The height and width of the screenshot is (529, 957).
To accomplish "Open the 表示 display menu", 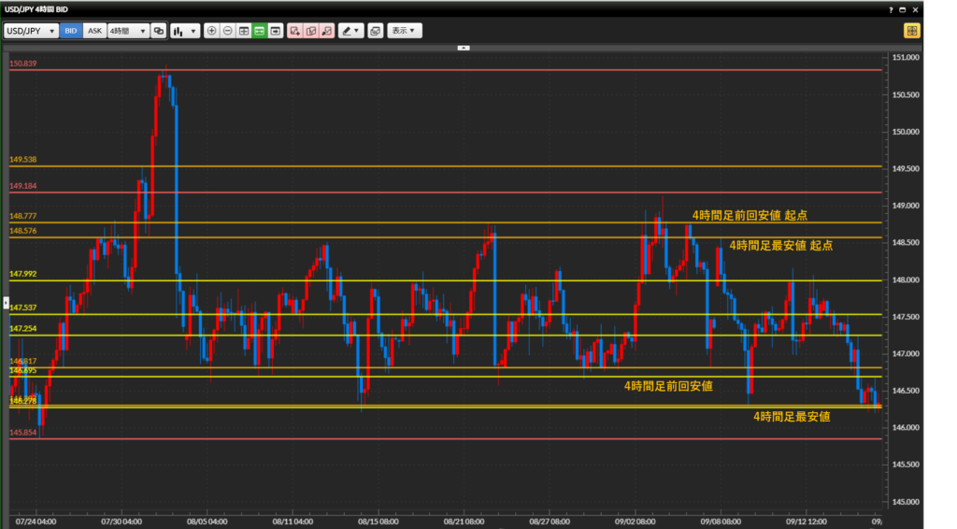I will click(x=405, y=31).
